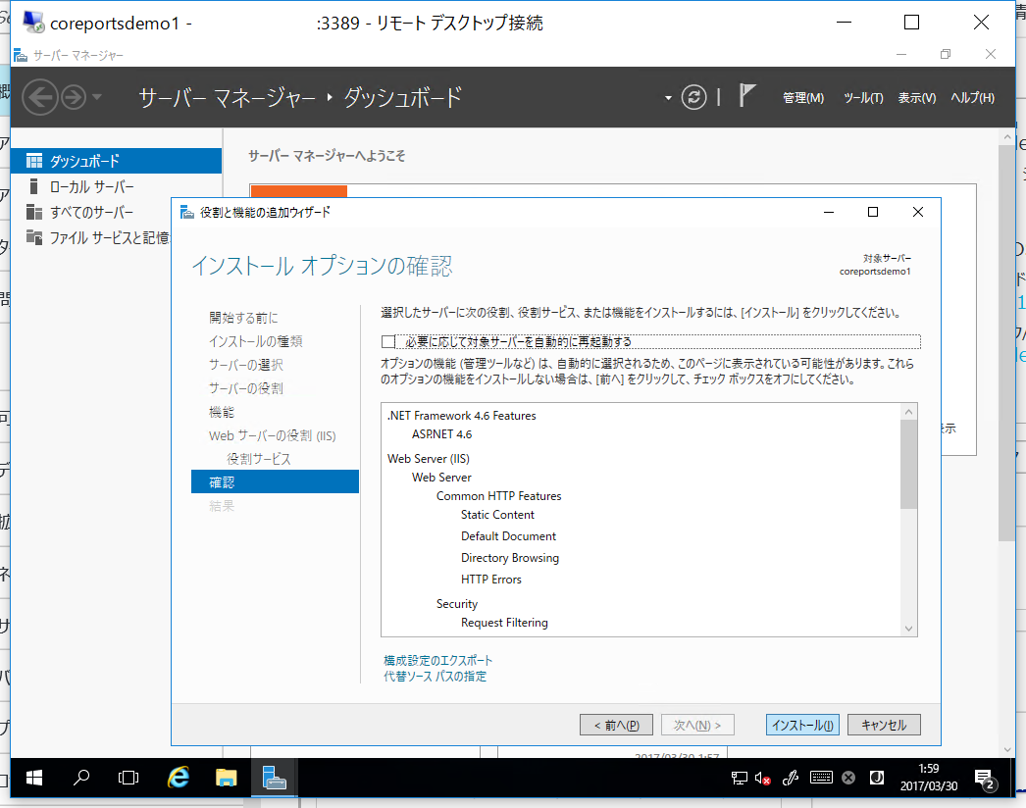Click the taskbar clock showing 1:59
The image size is (1026, 808).
coord(929,778)
